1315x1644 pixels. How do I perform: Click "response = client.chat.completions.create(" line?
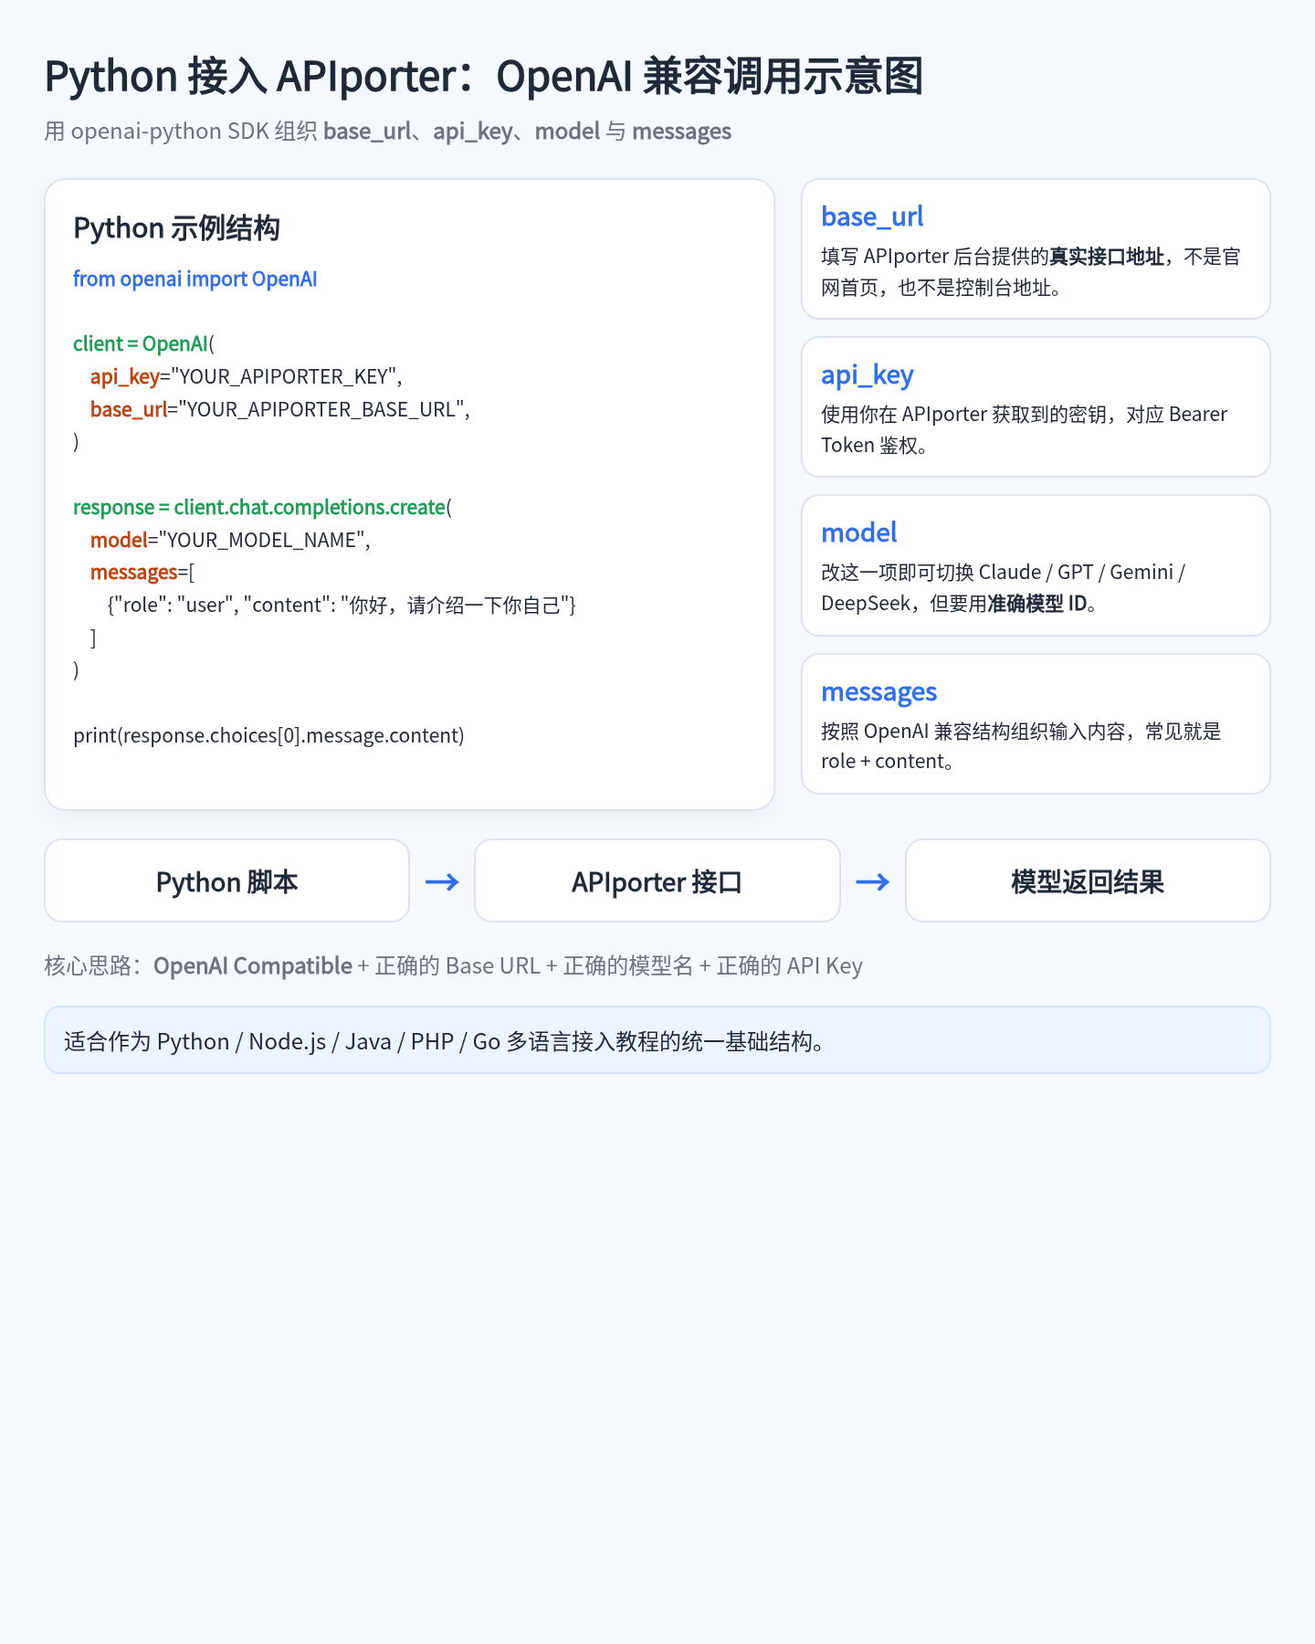click(263, 507)
